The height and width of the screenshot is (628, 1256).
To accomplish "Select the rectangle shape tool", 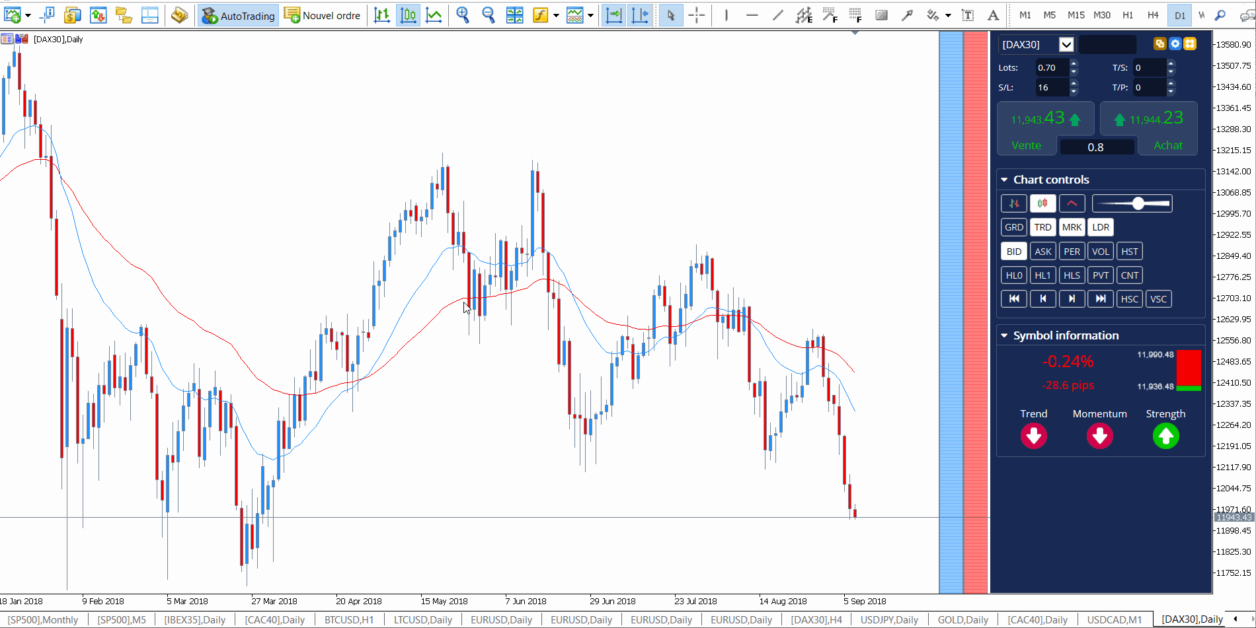I will click(881, 15).
